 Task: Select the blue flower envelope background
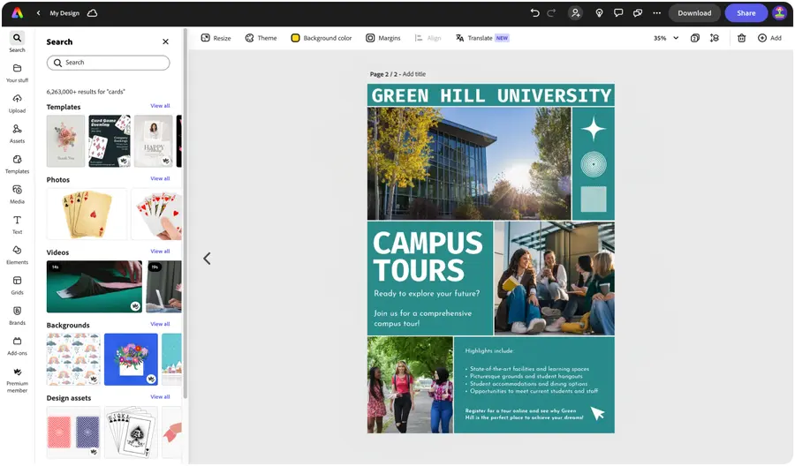pos(131,359)
